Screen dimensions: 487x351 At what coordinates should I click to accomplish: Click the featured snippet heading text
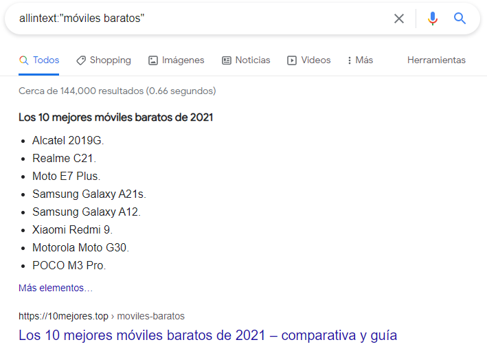point(116,117)
